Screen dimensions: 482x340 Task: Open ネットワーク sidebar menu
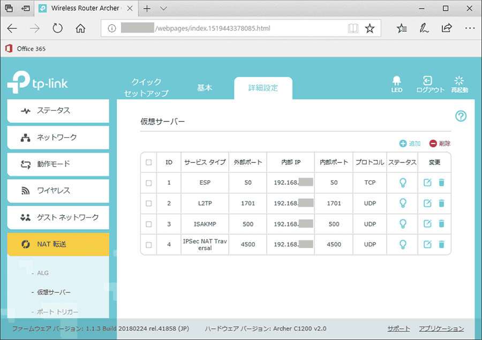pyautogui.click(x=58, y=138)
